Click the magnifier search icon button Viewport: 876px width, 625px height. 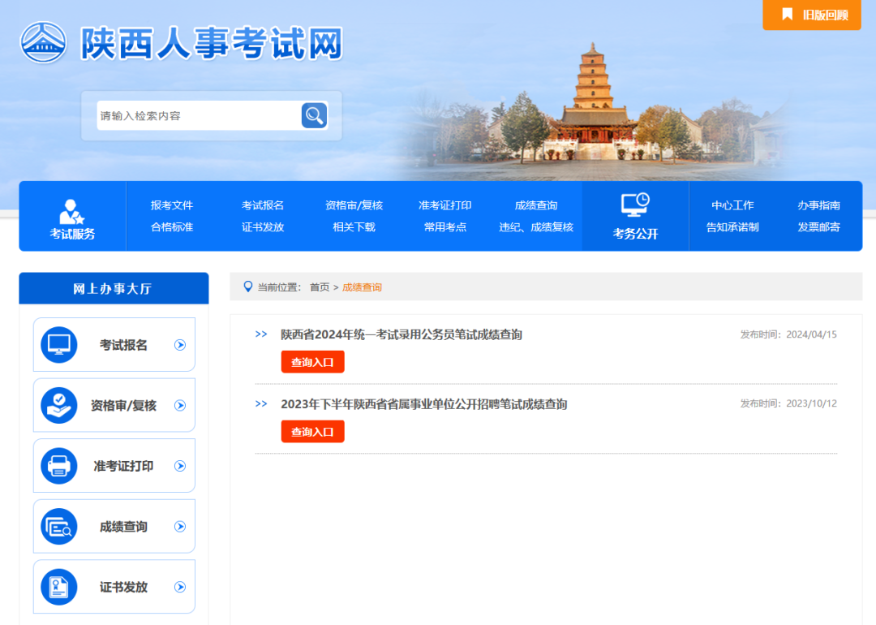click(x=314, y=115)
